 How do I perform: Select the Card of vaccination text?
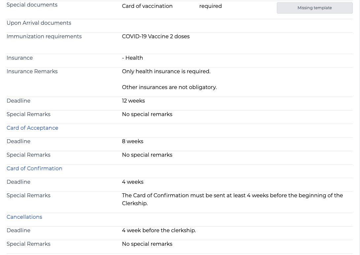click(x=147, y=6)
